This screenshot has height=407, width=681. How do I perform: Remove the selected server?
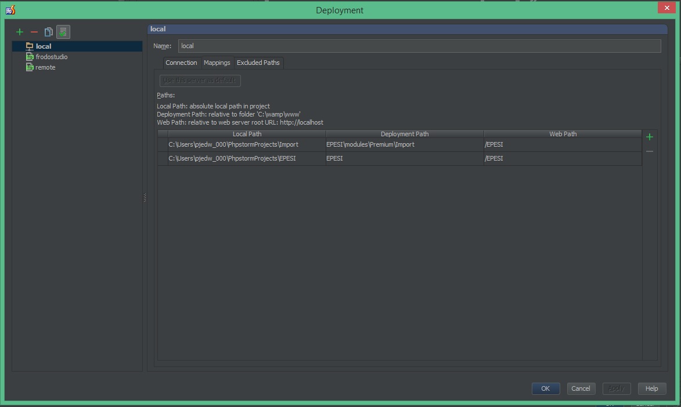pos(34,32)
